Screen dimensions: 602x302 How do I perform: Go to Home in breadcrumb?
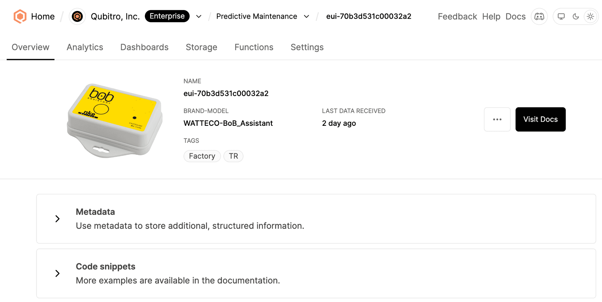43,16
